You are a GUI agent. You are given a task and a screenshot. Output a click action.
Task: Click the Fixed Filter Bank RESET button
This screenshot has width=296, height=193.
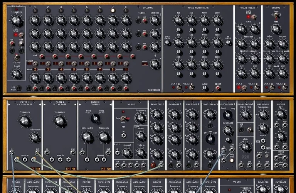point(218,88)
